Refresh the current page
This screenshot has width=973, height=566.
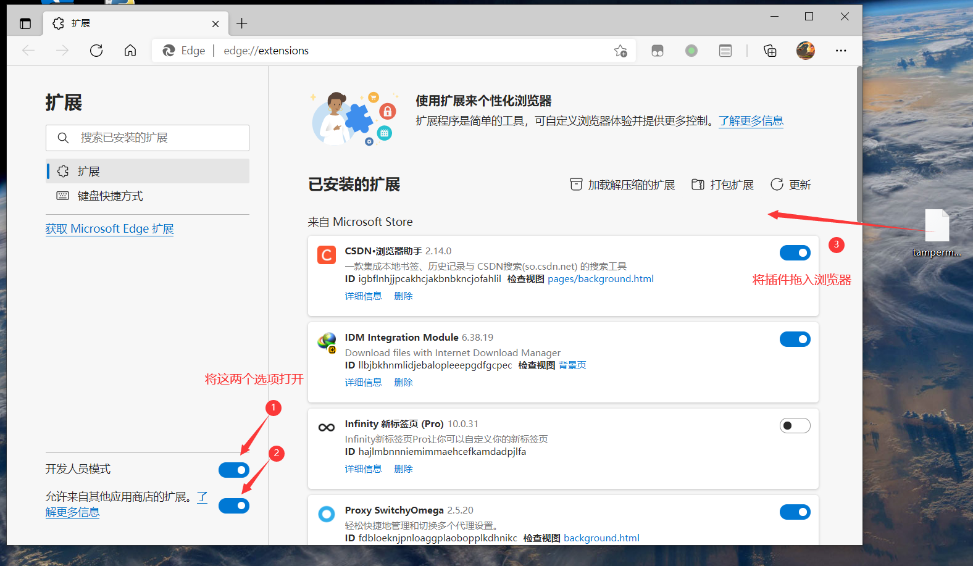(96, 51)
